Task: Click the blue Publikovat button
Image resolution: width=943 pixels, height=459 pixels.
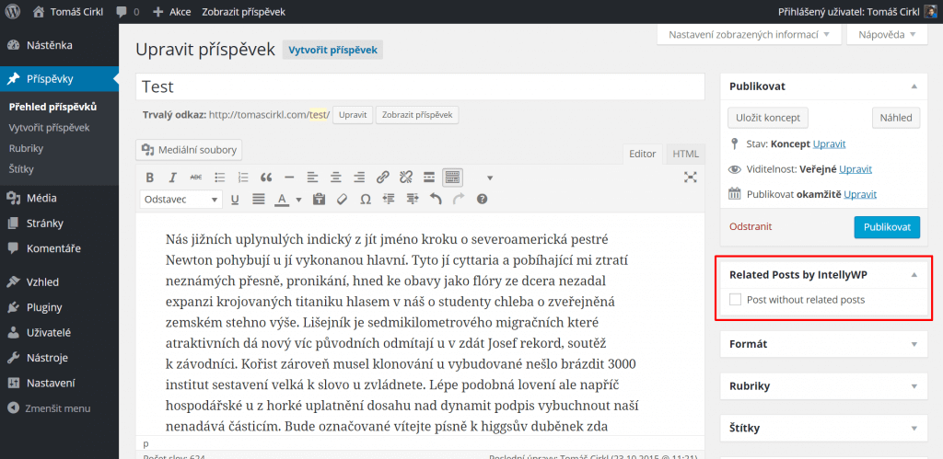Action: click(887, 227)
